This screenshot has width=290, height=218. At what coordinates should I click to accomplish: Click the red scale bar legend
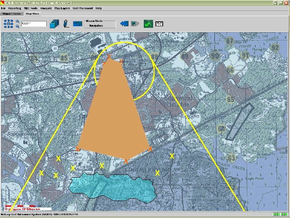point(28,208)
